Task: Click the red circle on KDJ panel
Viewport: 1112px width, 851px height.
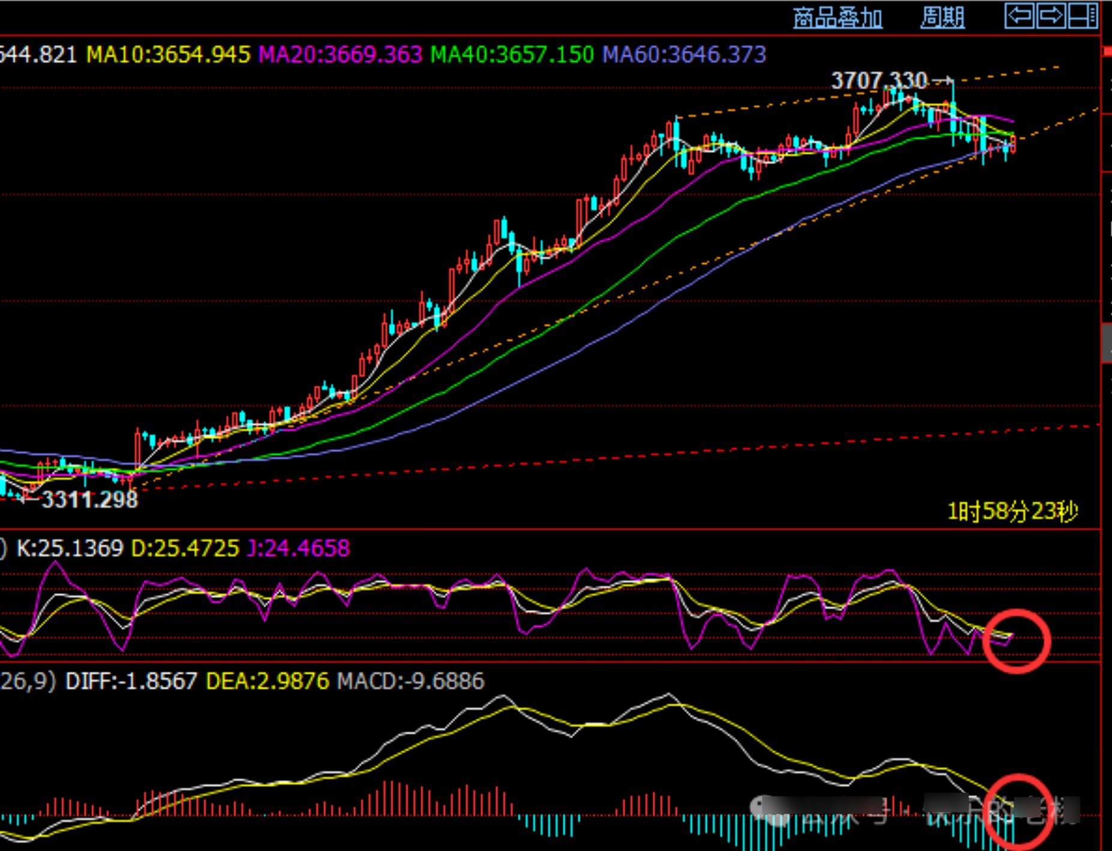Action: [x=1017, y=640]
